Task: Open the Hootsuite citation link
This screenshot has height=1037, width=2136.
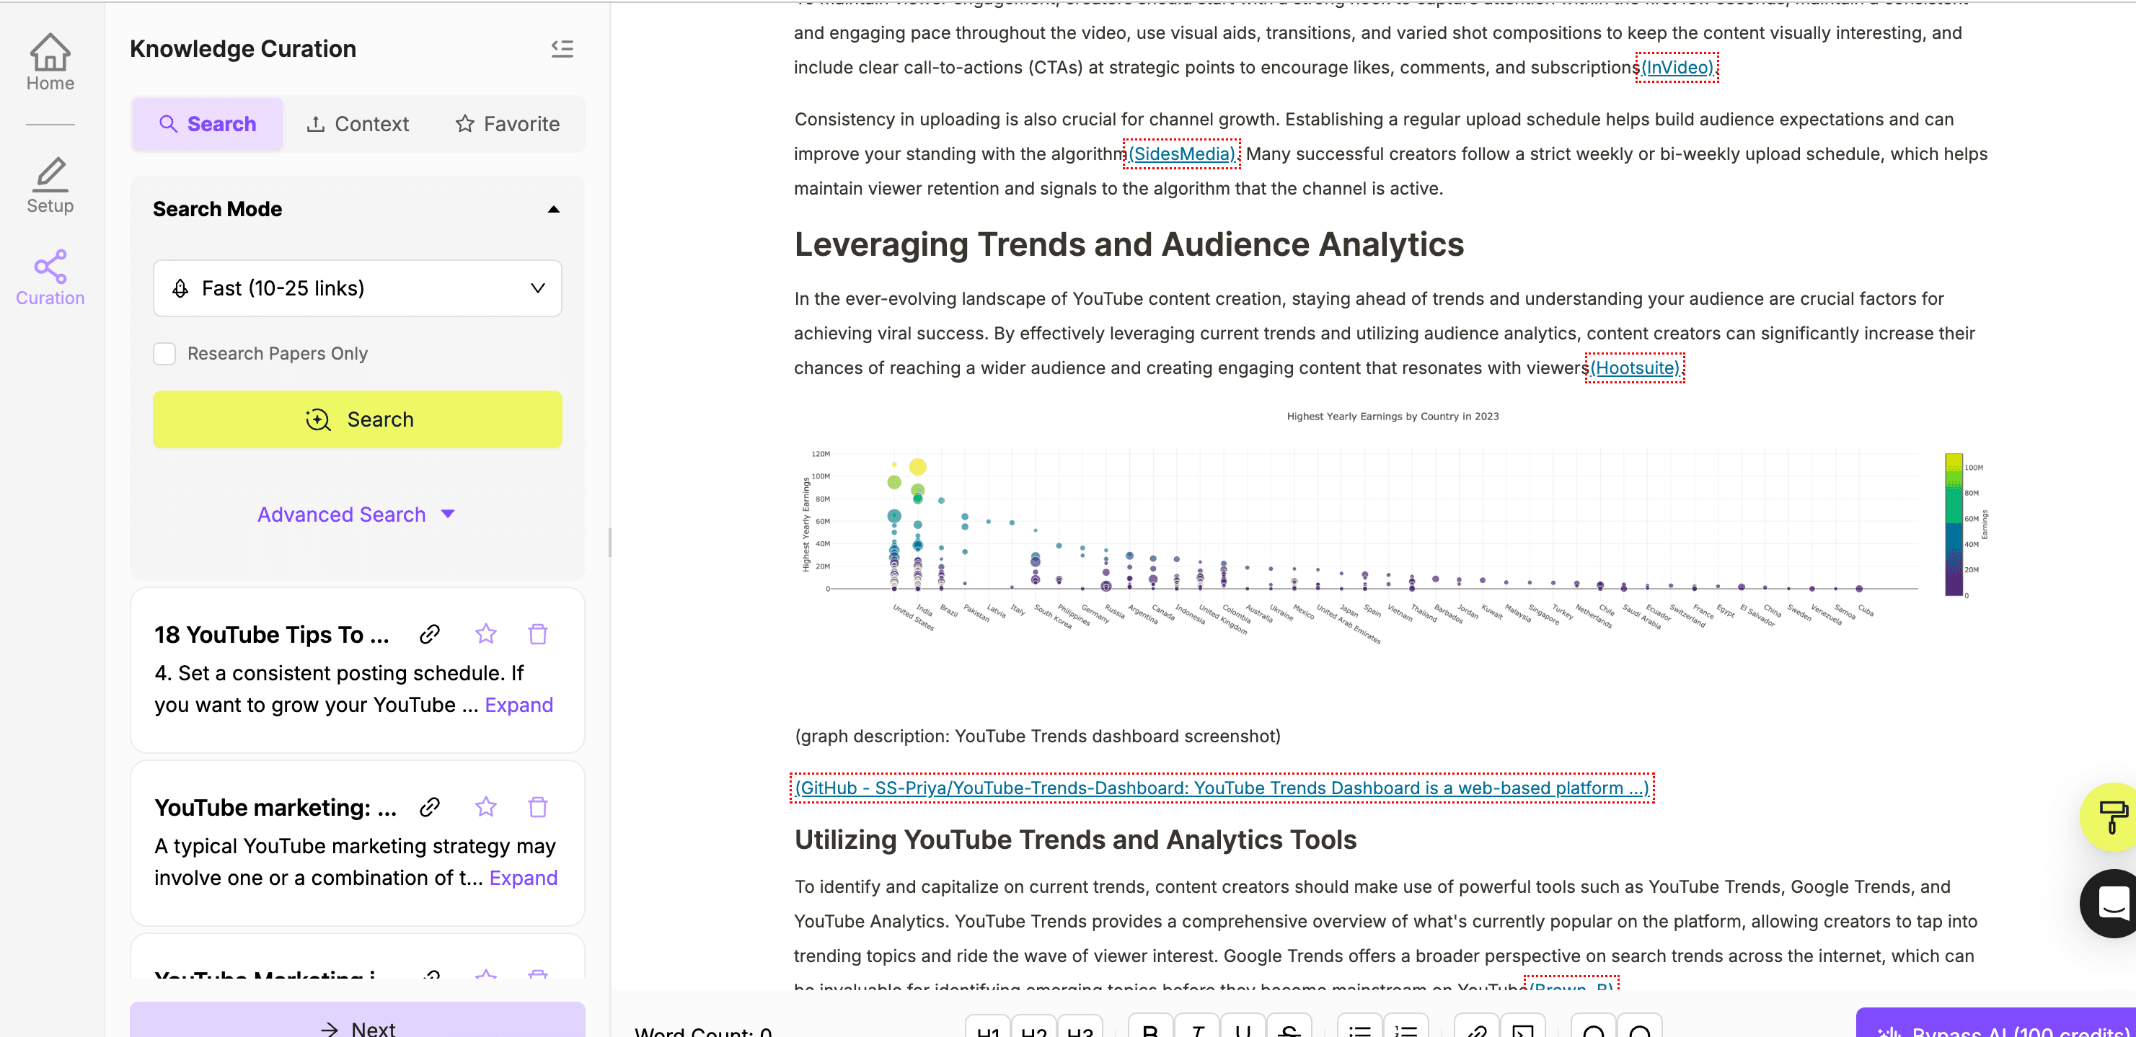Action: [x=1634, y=368]
